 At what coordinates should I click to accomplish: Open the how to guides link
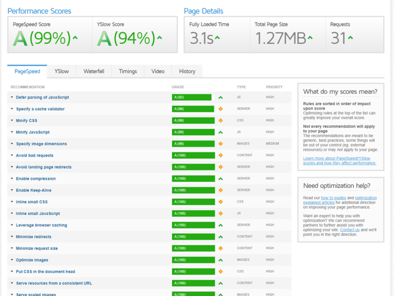coord(333,198)
